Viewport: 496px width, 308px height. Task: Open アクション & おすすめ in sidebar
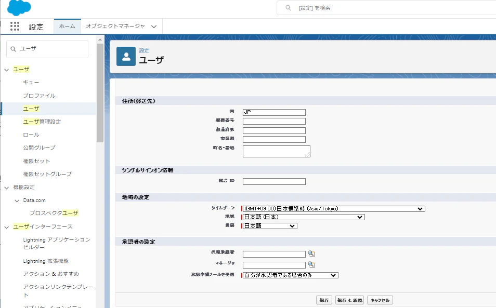click(x=51, y=274)
